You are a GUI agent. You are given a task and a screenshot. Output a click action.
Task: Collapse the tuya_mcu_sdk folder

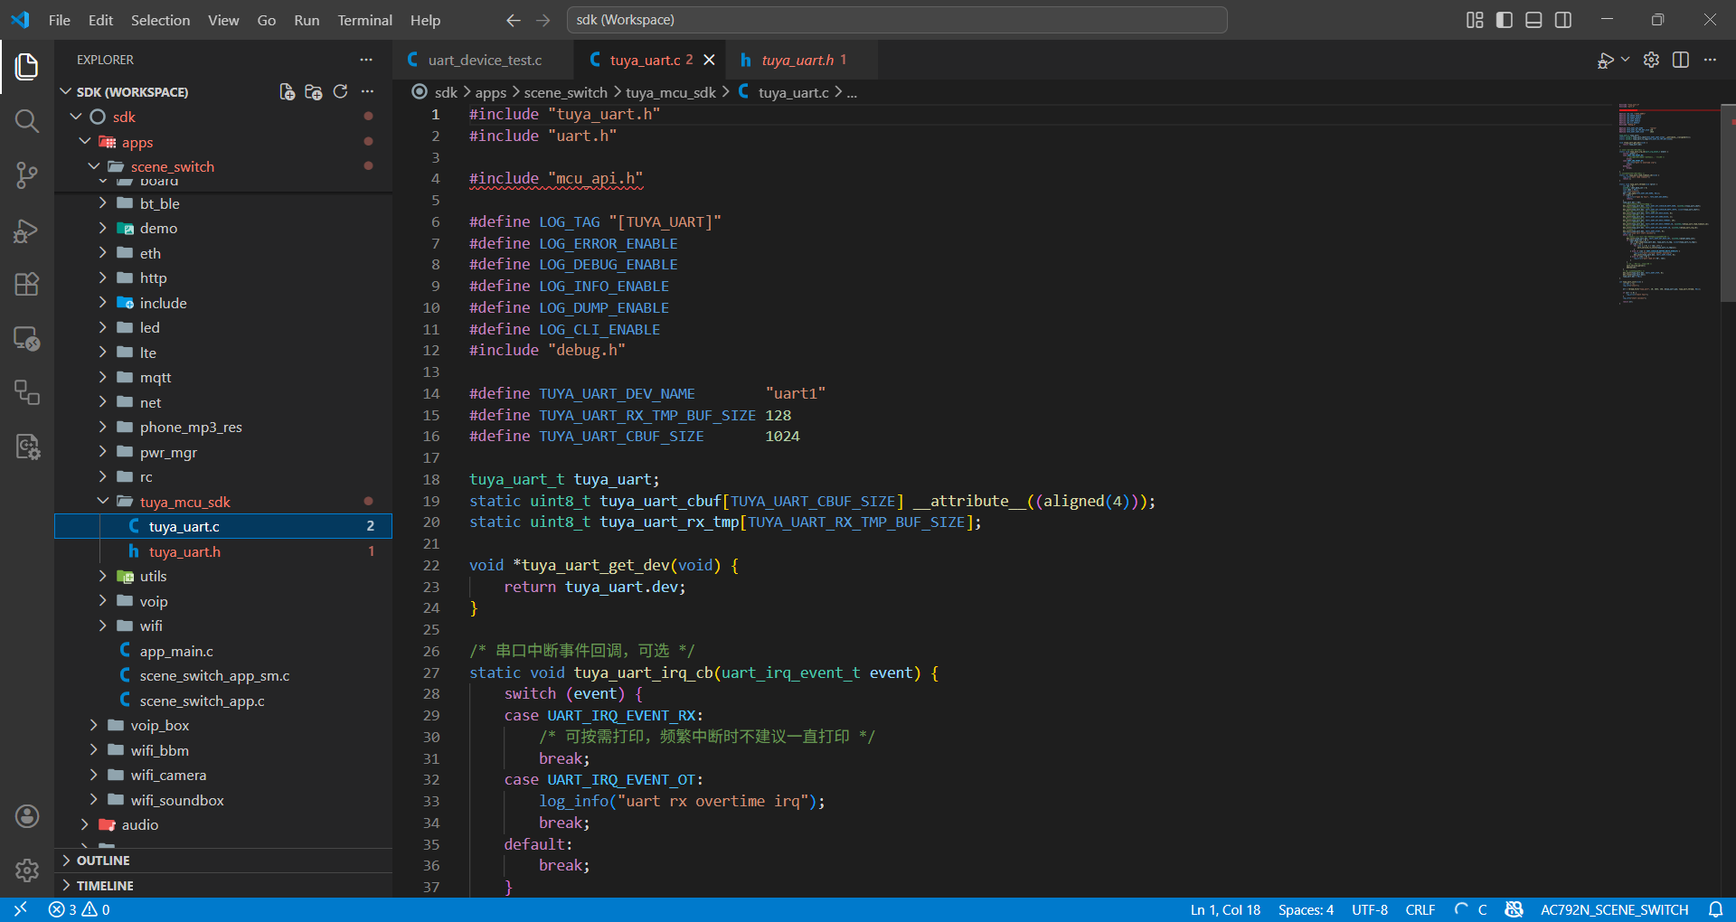[x=184, y=502]
